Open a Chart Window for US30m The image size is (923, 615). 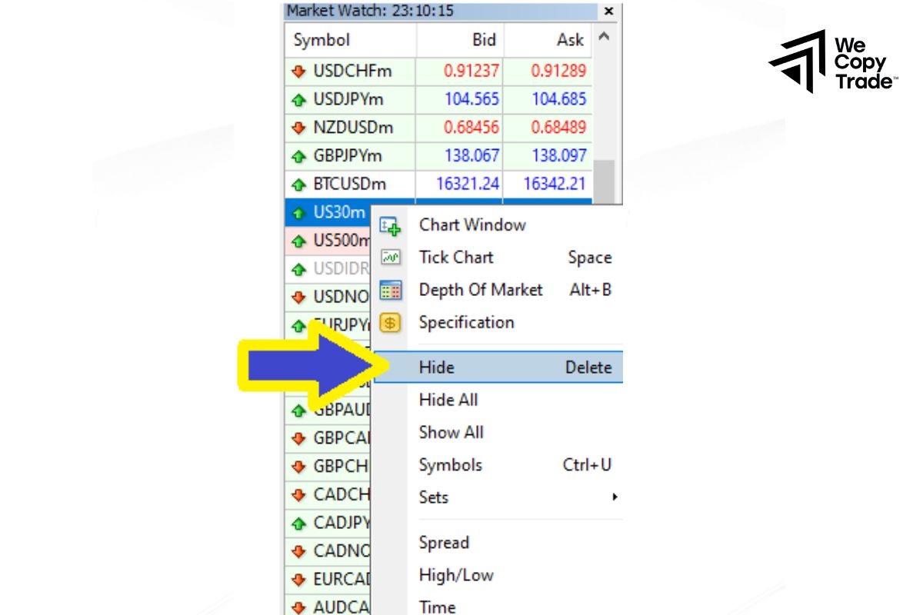coord(471,224)
